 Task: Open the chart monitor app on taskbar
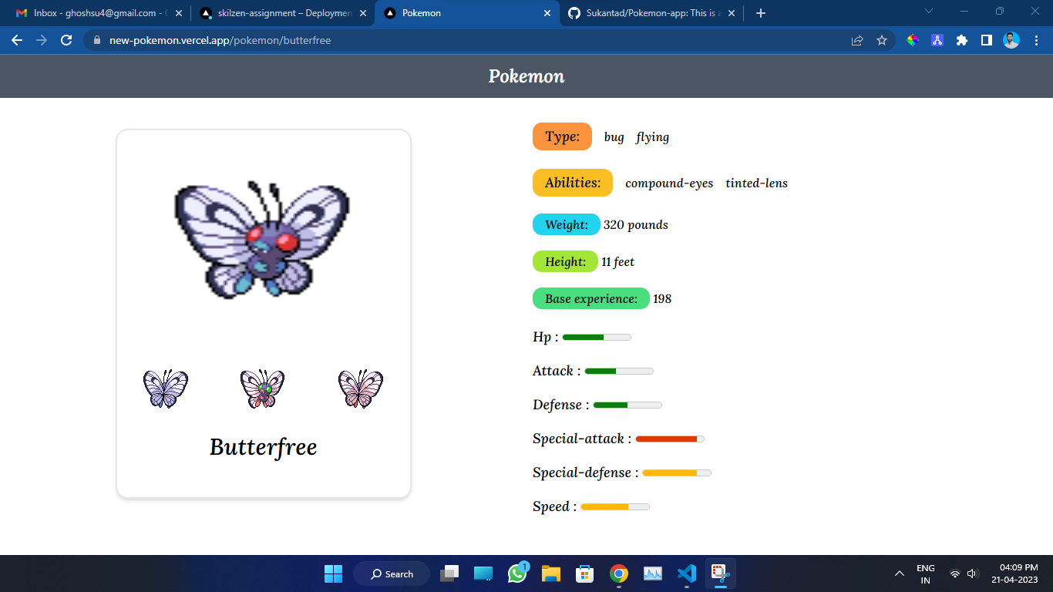click(x=653, y=573)
